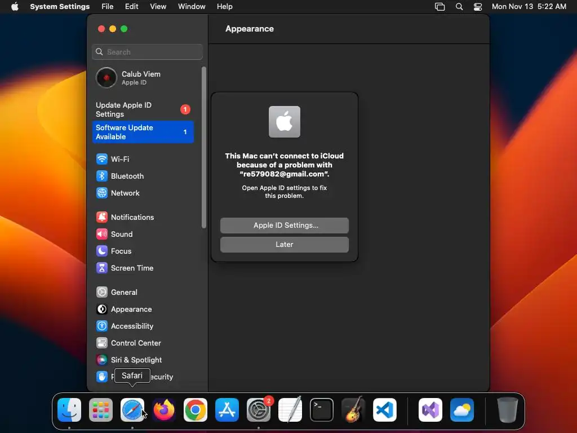
Task: Open the Apple menu
Action: pyautogui.click(x=15, y=7)
